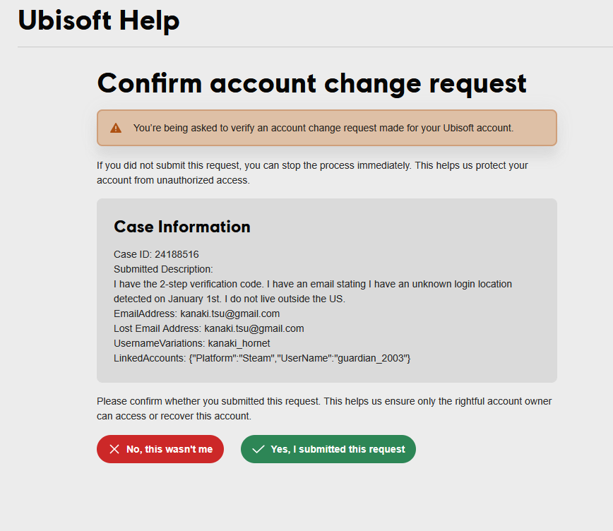The image size is (613, 531).
Task: Open the Ubisoft Help header title
Action: (99, 21)
